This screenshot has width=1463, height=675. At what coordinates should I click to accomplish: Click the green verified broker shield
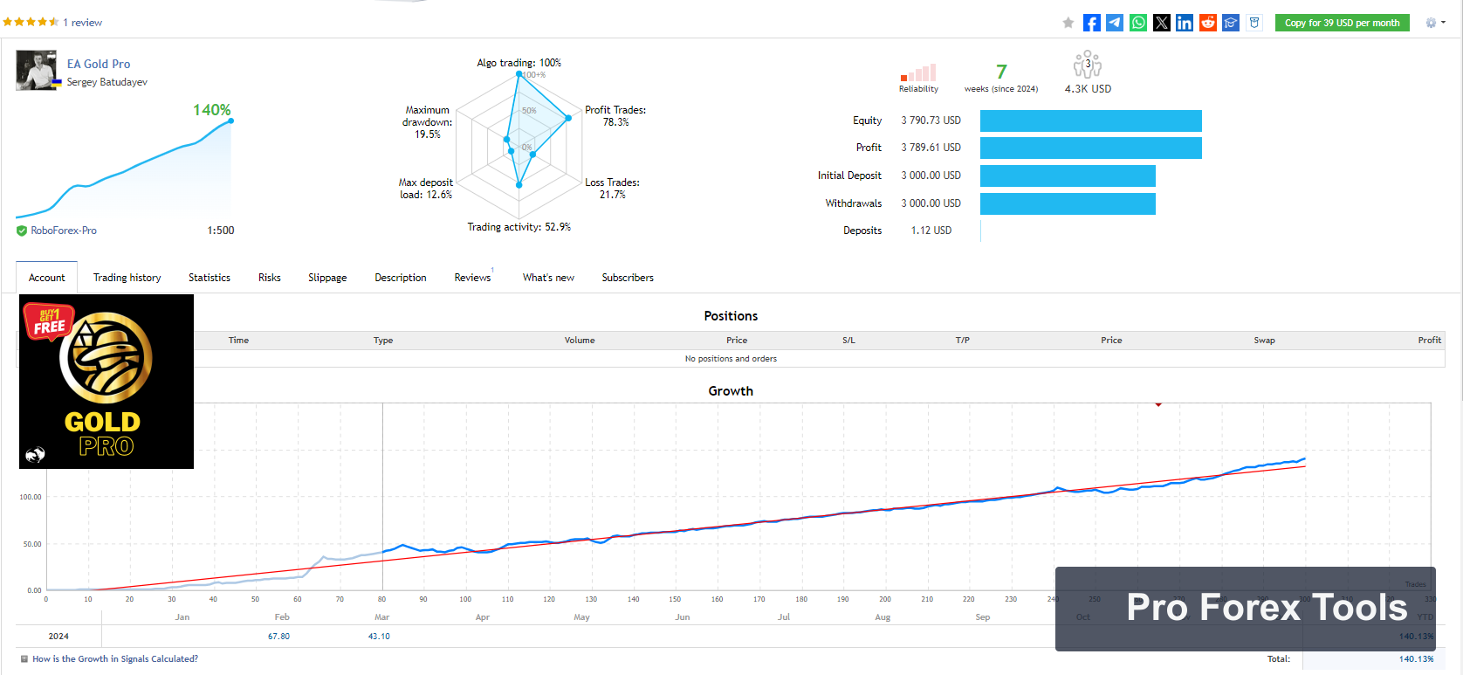(22, 231)
